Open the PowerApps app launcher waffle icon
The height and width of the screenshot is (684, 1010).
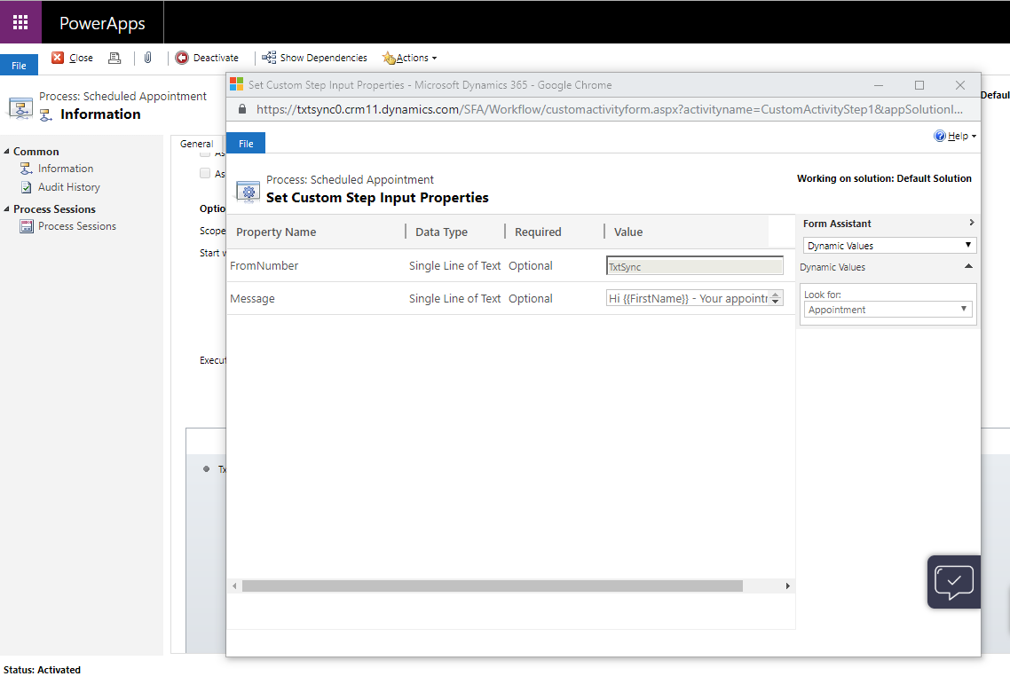[20, 22]
